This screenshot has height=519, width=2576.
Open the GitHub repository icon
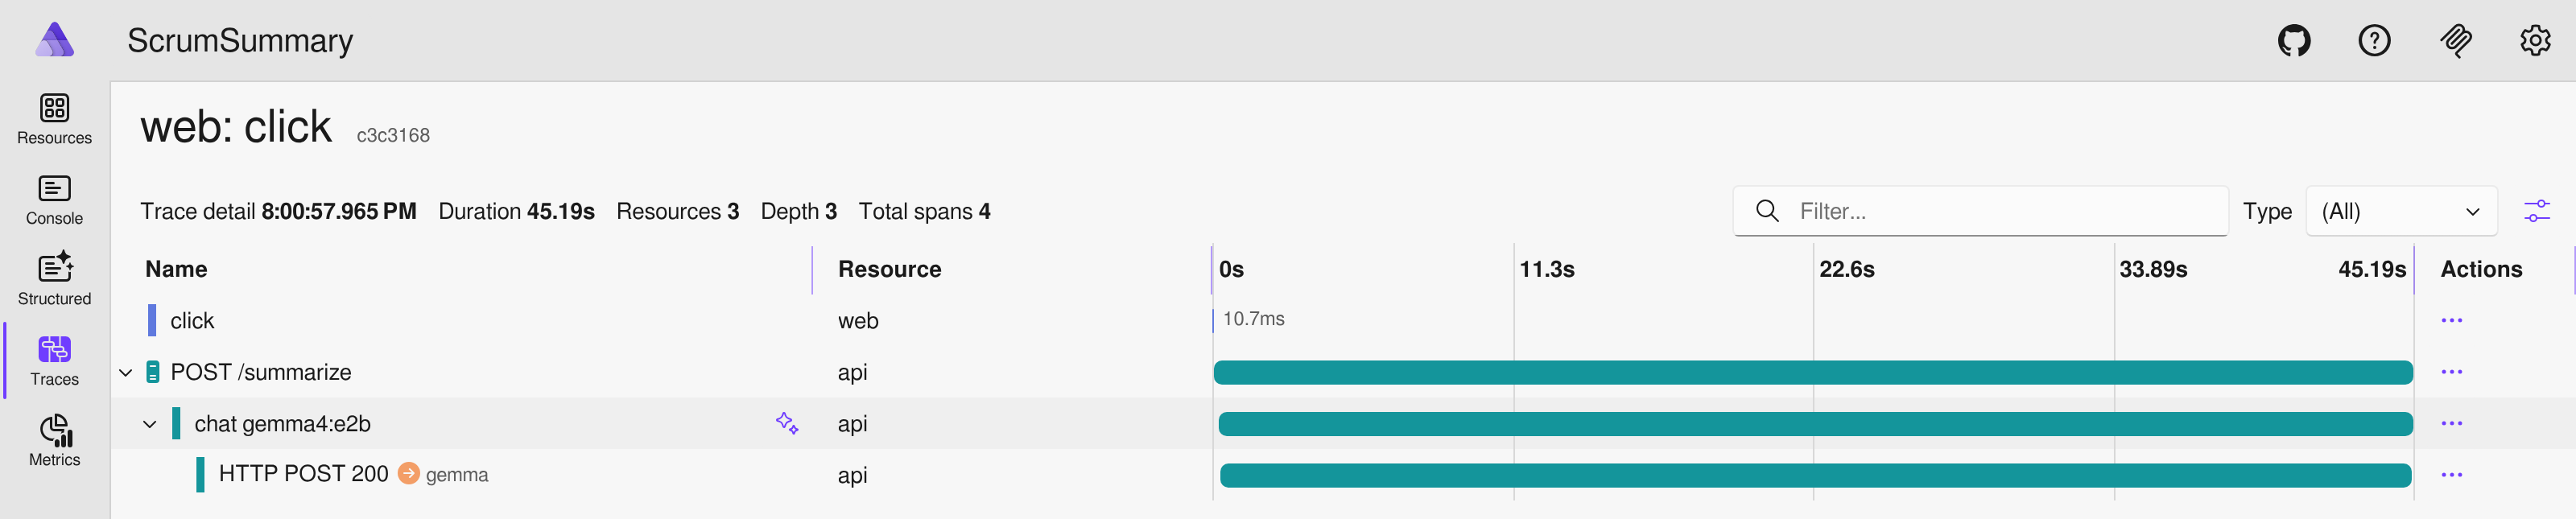point(2294,41)
